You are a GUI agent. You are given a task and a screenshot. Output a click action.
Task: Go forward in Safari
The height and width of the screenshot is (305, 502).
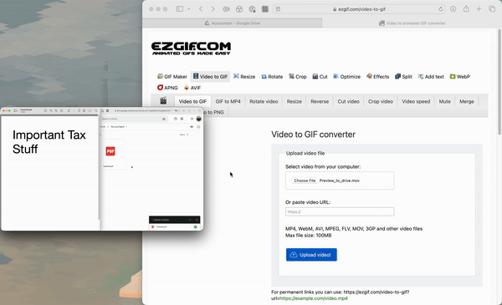[x=213, y=9]
